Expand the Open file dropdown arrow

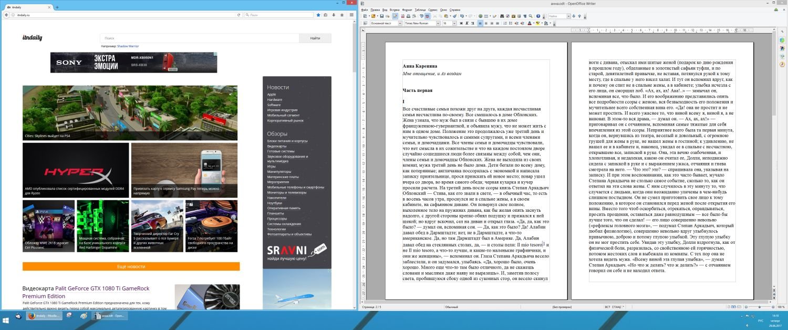[378, 16]
